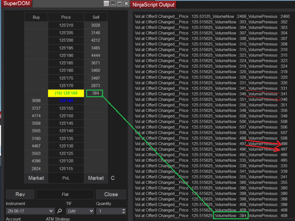Click the Sell-side Market button

(x=96, y=178)
